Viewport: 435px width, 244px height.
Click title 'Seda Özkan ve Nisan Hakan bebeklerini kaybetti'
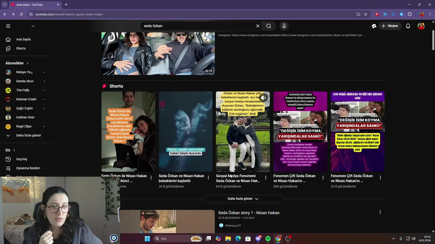tap(181, 178)
